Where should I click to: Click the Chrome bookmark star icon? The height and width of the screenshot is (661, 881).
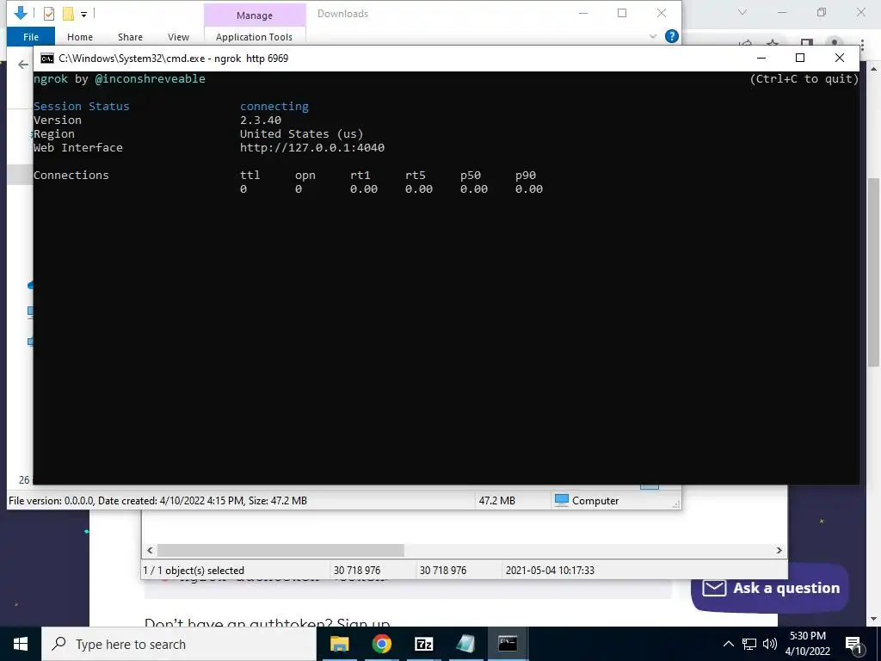click(x=773, y=44)
